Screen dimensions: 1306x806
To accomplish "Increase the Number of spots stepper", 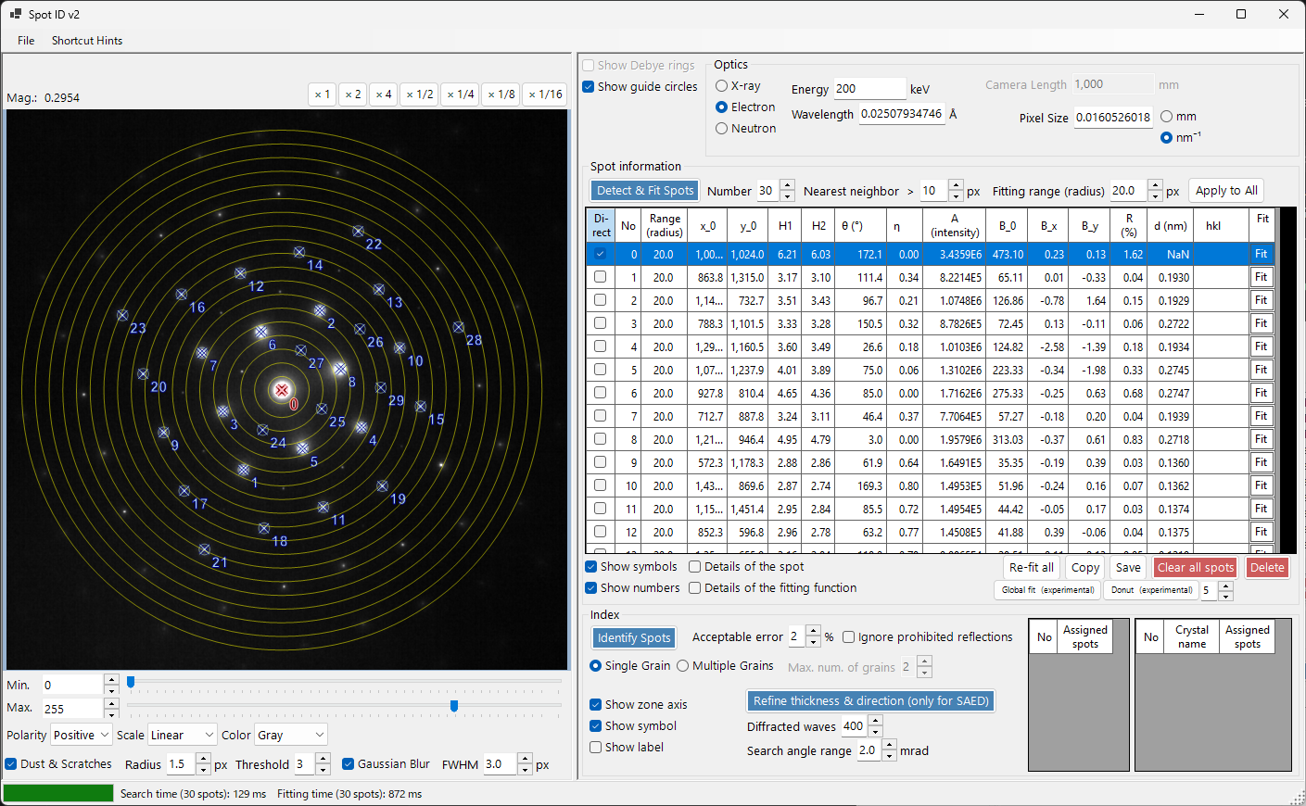I will pyautogui.click(x=787, y=185).
